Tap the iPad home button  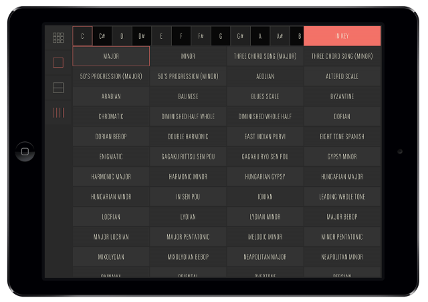click(25, 151)
